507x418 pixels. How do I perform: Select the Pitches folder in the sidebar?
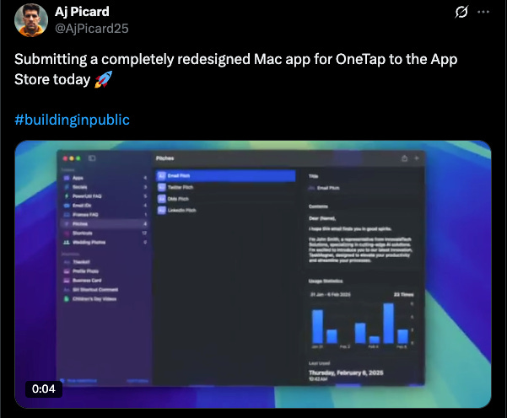pyautogui.click(x=105, y=224)
